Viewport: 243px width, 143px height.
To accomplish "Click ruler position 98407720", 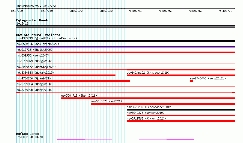I will pos(76,11).
